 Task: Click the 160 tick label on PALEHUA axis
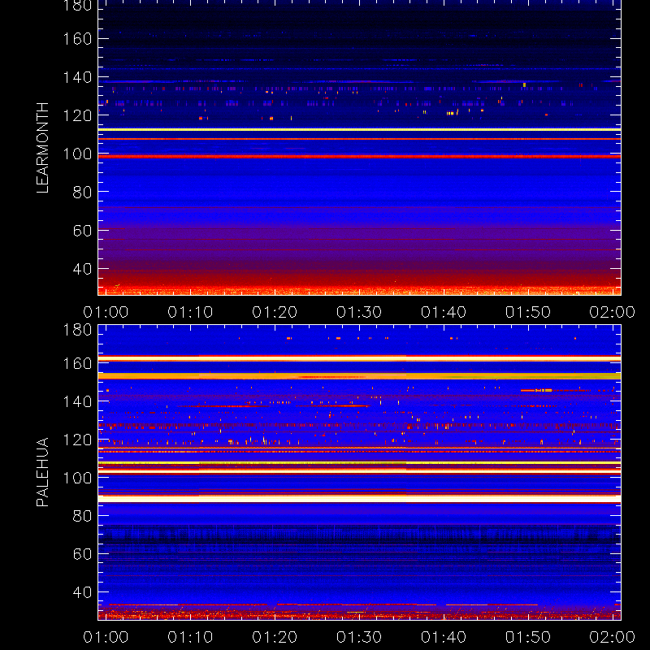pyautogui.click(x=77, y=363)
